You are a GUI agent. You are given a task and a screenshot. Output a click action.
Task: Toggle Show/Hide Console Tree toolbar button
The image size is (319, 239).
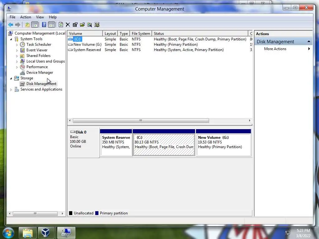coord(35,25)
